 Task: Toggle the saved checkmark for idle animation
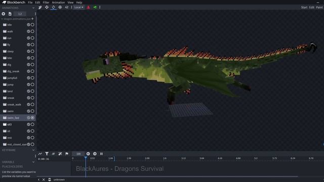click(28, 25)
